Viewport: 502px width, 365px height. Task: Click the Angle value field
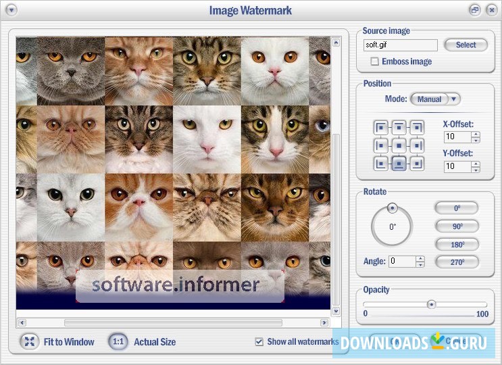pyautogui.click(x=402, y=262)
